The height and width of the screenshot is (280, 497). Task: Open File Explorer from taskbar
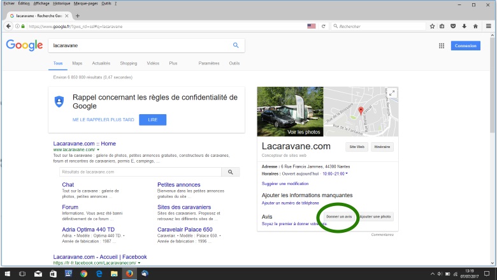pos(114,274)
